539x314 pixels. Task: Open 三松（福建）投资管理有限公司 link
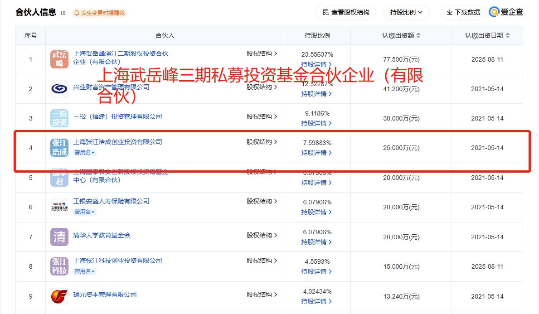(117, 116)
